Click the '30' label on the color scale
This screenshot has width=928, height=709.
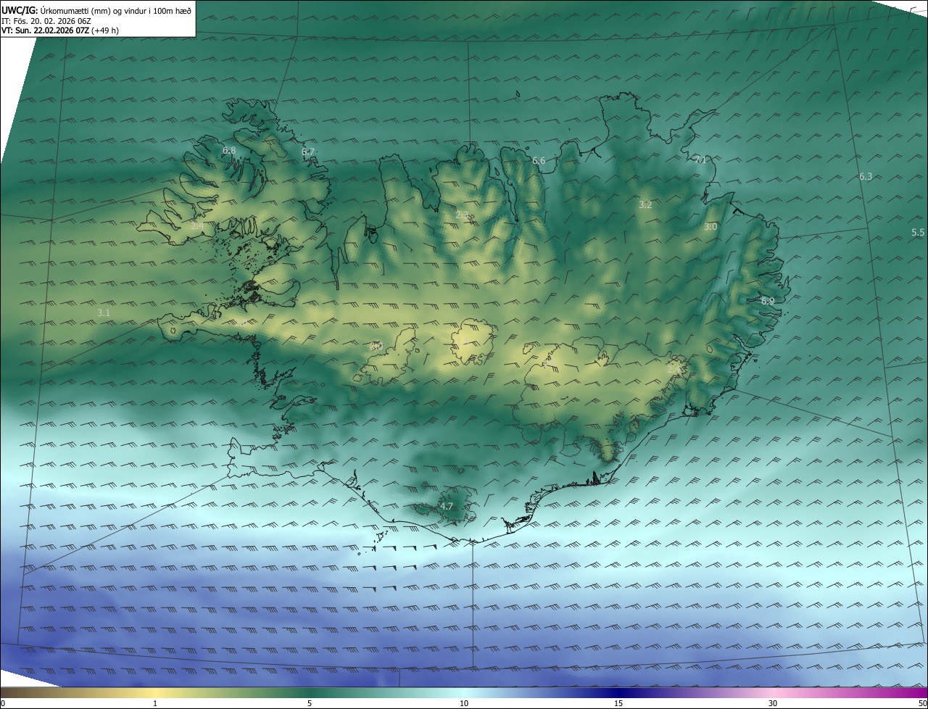(x=773, y=703)
